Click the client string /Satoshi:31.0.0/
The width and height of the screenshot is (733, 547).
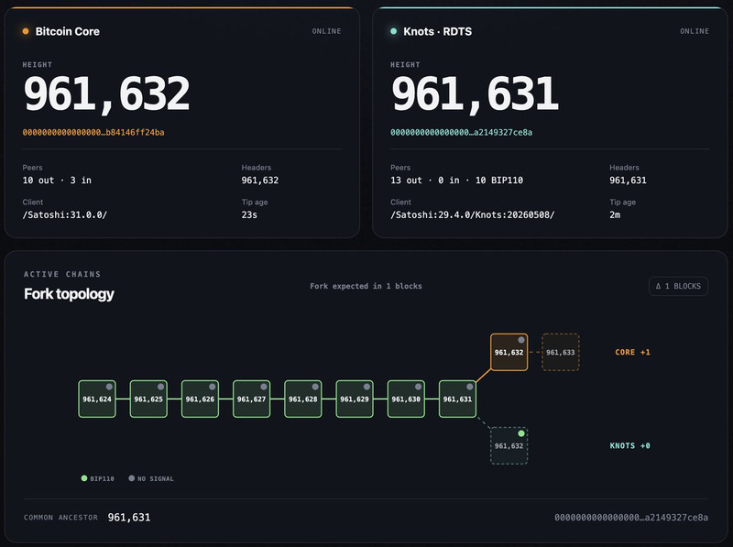pos(65,214)
